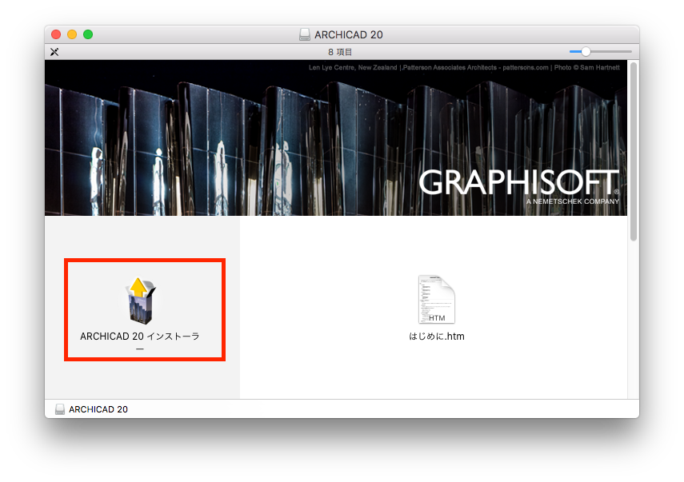Click the 8 項目 item count text
Image resolution: width=684 pixels, height=482 pixels.
pyautogui.click(x=340, y=52)
